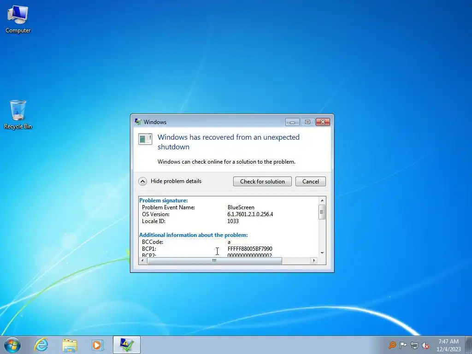Image resolution: width=472 pixels, height=354 pixels.
Task: Open Windows Explorer from the taskbar
Action: [70, 345]
